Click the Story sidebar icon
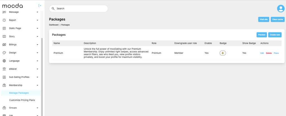This screenshot has height=116, width=286. coord(4,36)
